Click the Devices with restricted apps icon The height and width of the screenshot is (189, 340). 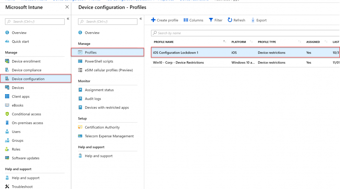(80, 107)
